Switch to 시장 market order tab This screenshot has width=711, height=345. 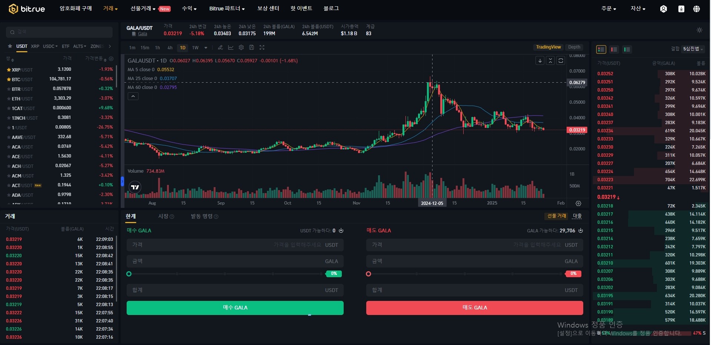(163, 216)
